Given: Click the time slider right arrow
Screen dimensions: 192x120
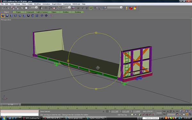Looking at the screenshot, I should (20, 105).
